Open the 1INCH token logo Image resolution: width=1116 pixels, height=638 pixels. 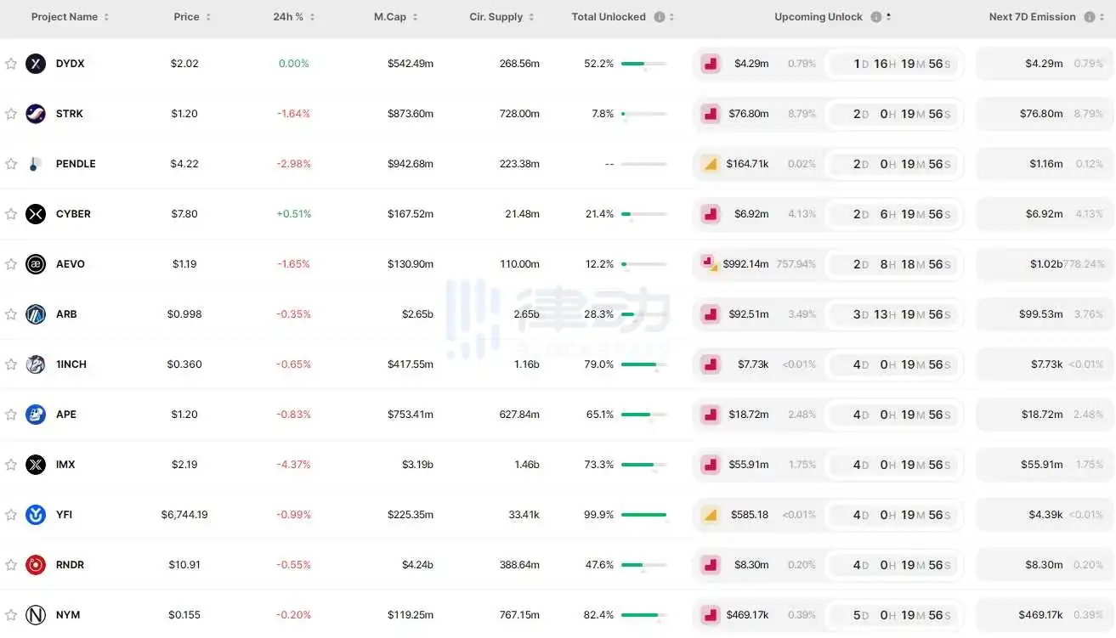pos(36,364)
